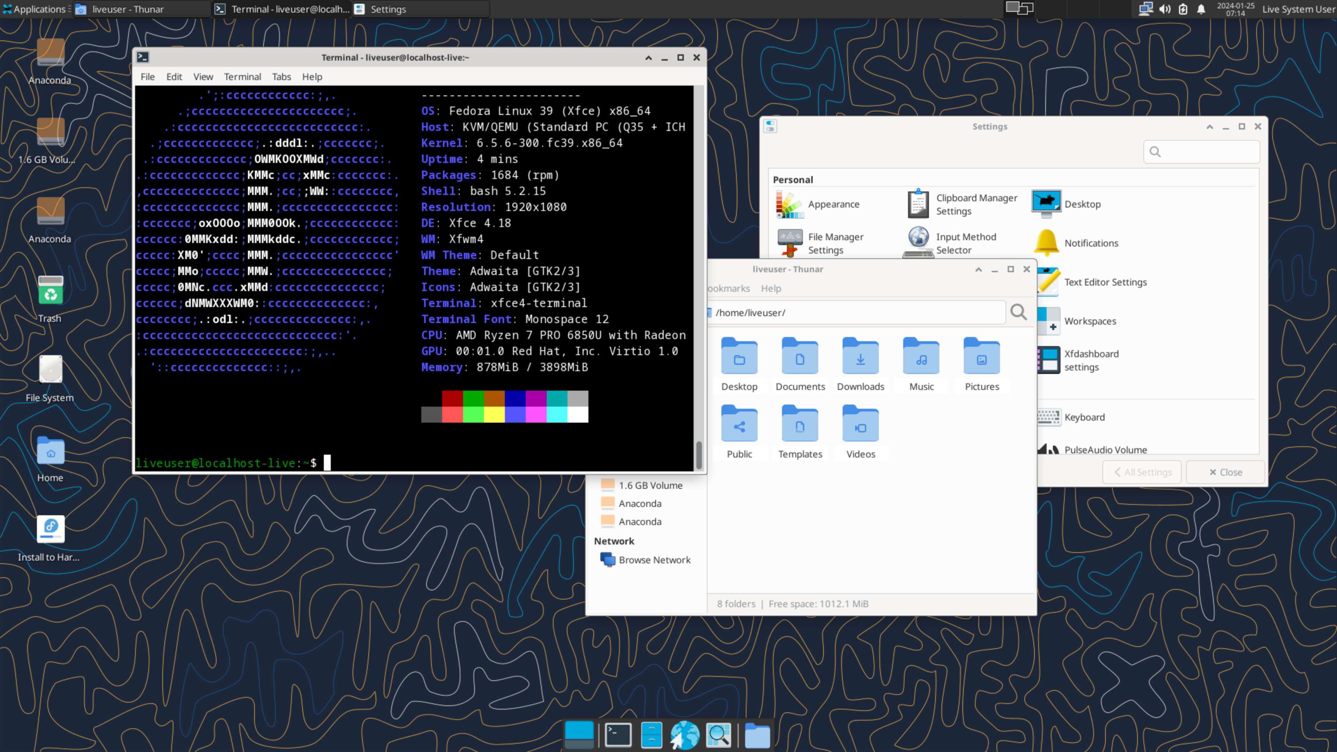Expand the Tabs menu in terminal
Image resolution: width=1337 pixels, height=752 pixels.
pyautogui.click(x=281, y=76)
